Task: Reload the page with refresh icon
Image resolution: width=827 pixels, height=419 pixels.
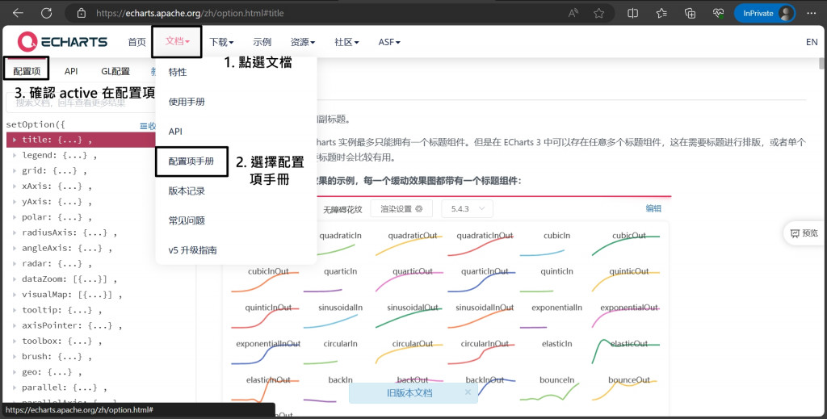Action: (x=46, y=13)
